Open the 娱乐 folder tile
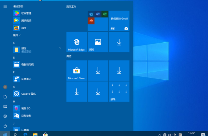This screenshot has width=208, height=136. [x=119, y=92]
